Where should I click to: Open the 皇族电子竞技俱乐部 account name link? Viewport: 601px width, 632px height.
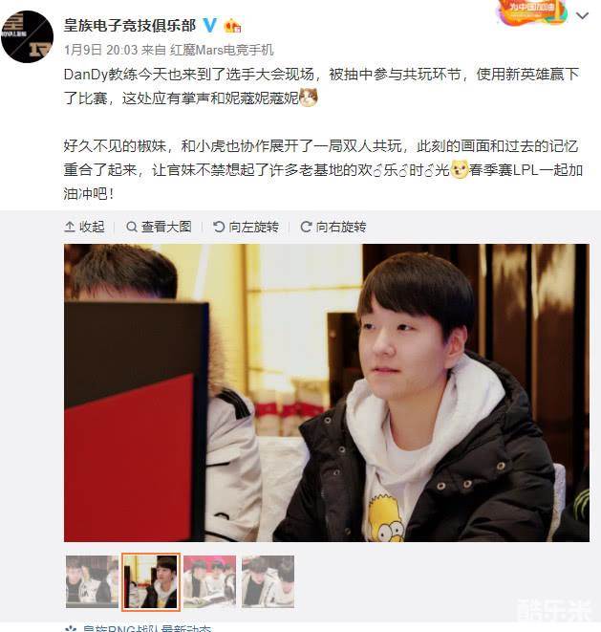(130, 25)
